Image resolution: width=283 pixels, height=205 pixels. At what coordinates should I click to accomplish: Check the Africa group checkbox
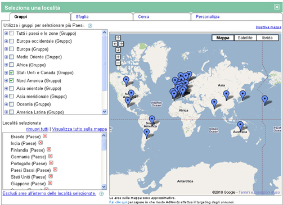click(11, 65)
